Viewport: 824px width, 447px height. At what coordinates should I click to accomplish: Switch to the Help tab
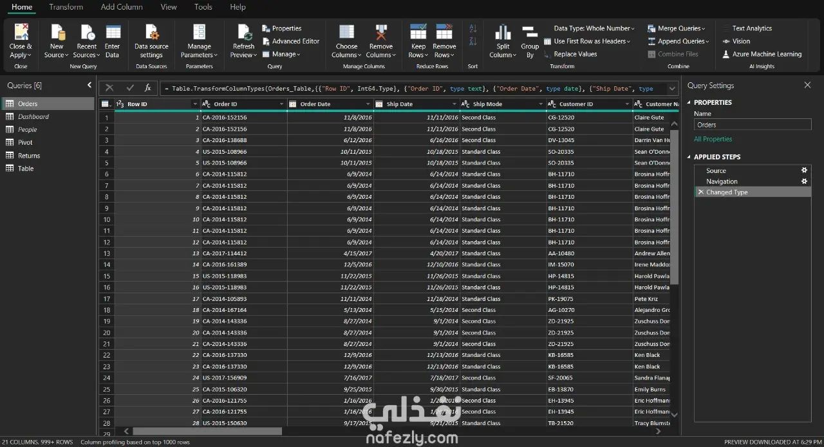(x=238, y=7)
